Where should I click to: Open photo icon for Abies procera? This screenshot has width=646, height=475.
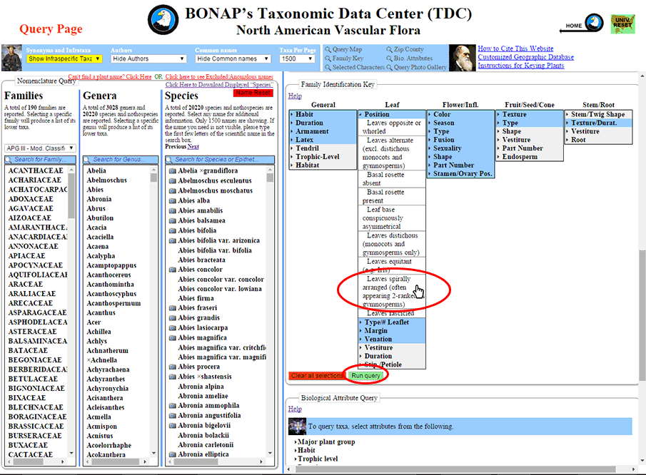(x=173, y=367)
